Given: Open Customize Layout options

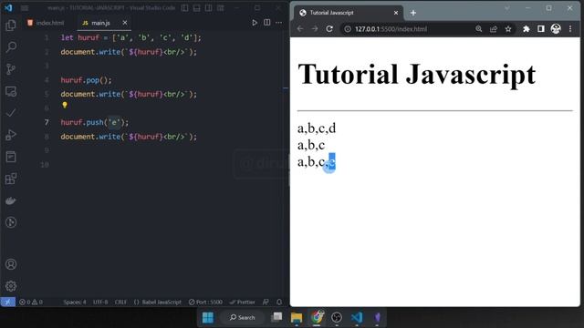Looking at the screenshot, I should coord(221,8).
